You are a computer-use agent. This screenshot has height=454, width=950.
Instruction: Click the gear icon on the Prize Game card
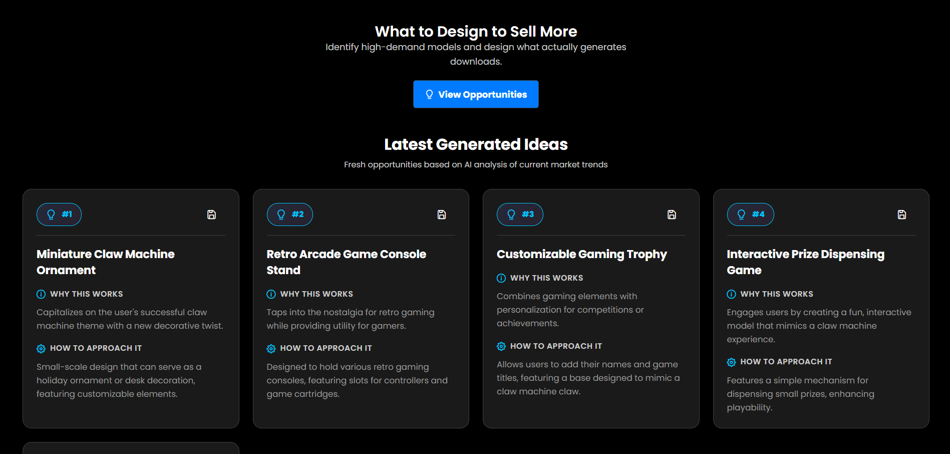point(731,362)
